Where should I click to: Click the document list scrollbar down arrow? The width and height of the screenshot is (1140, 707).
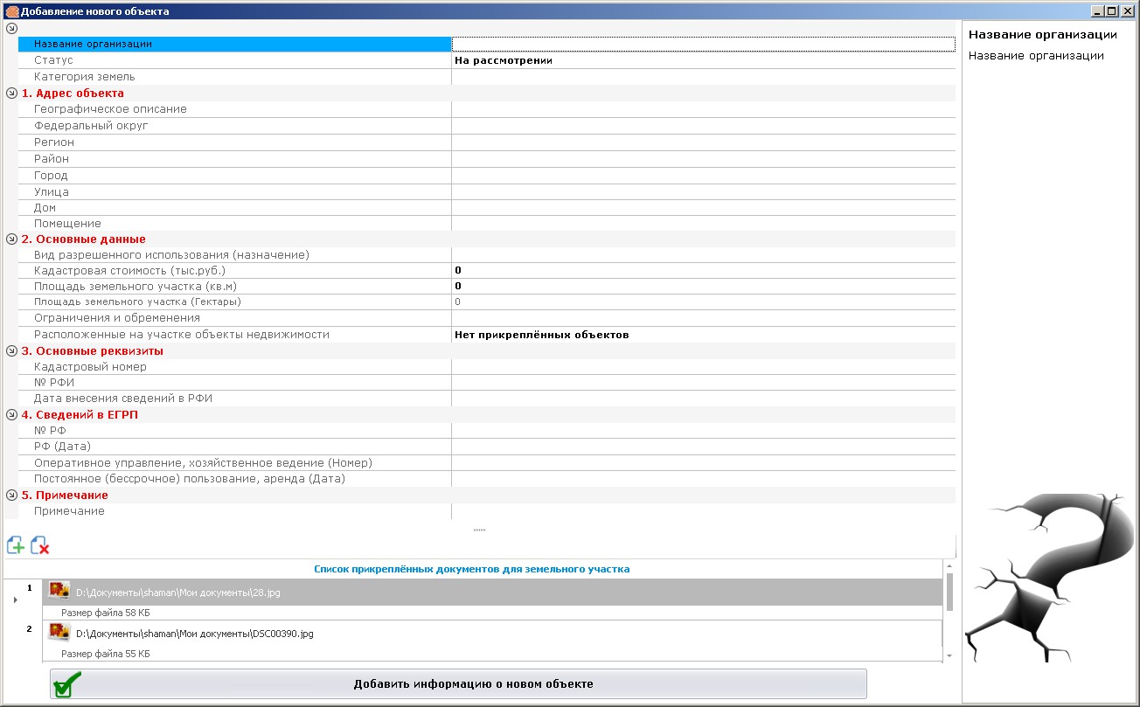pos(949,655)
